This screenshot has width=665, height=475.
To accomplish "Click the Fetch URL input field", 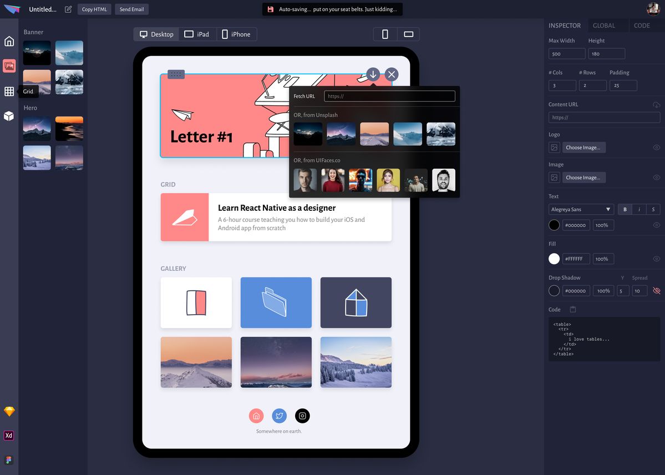I will tap(389, 96).
